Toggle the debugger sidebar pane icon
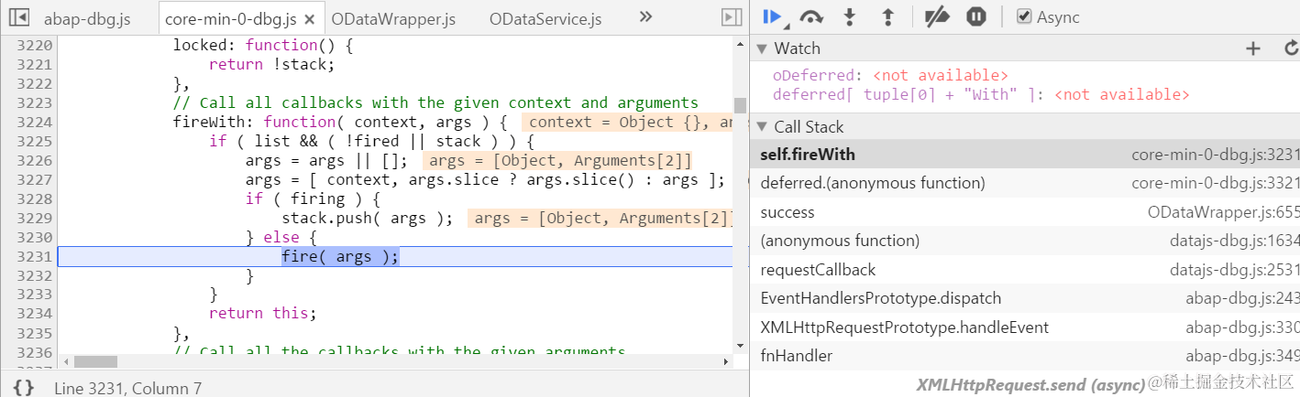The height and width of the screenshot is (397, 1300). click(x=731, y=17)
